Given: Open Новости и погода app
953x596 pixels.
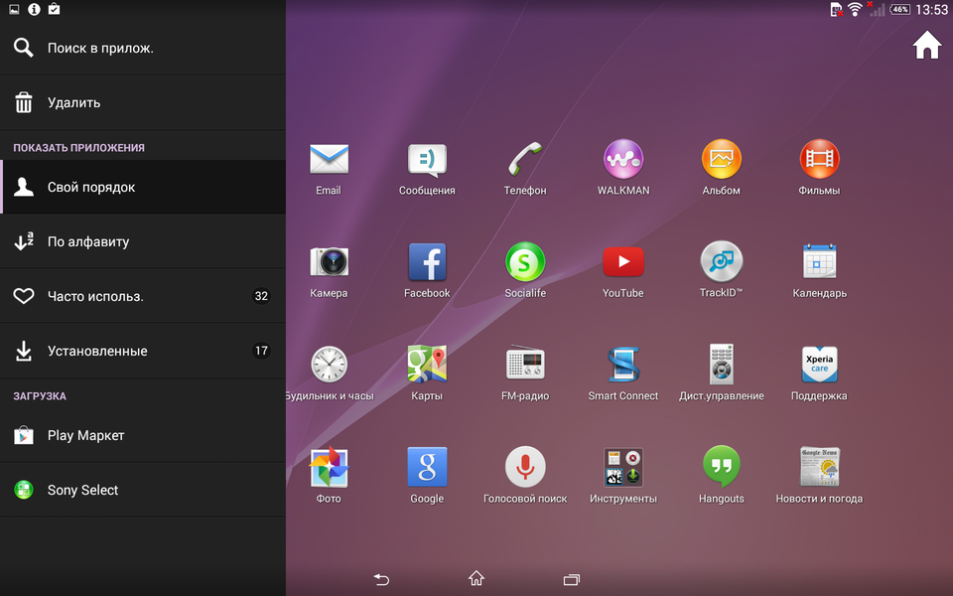Looking at the screenshot, I should point(819,467).
